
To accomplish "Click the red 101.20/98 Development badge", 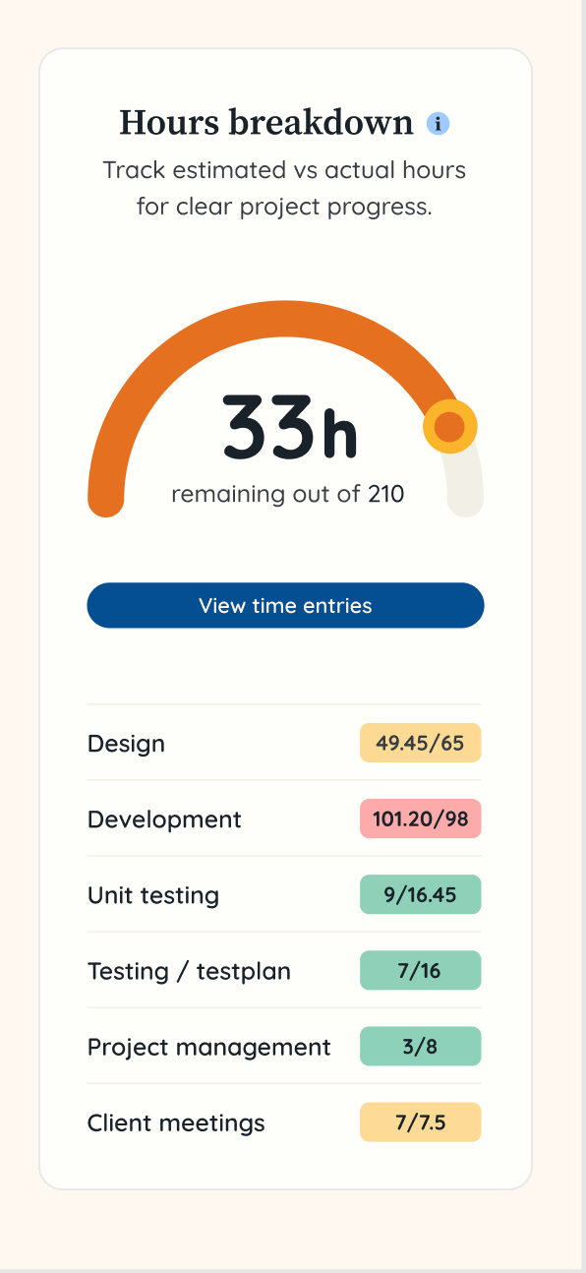I will pos(420,818).
